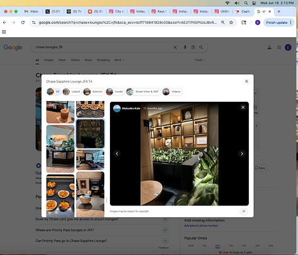The image size is (298, 255).
Task: Open Chrome menu via Finish update button
Action: (279, 23)
